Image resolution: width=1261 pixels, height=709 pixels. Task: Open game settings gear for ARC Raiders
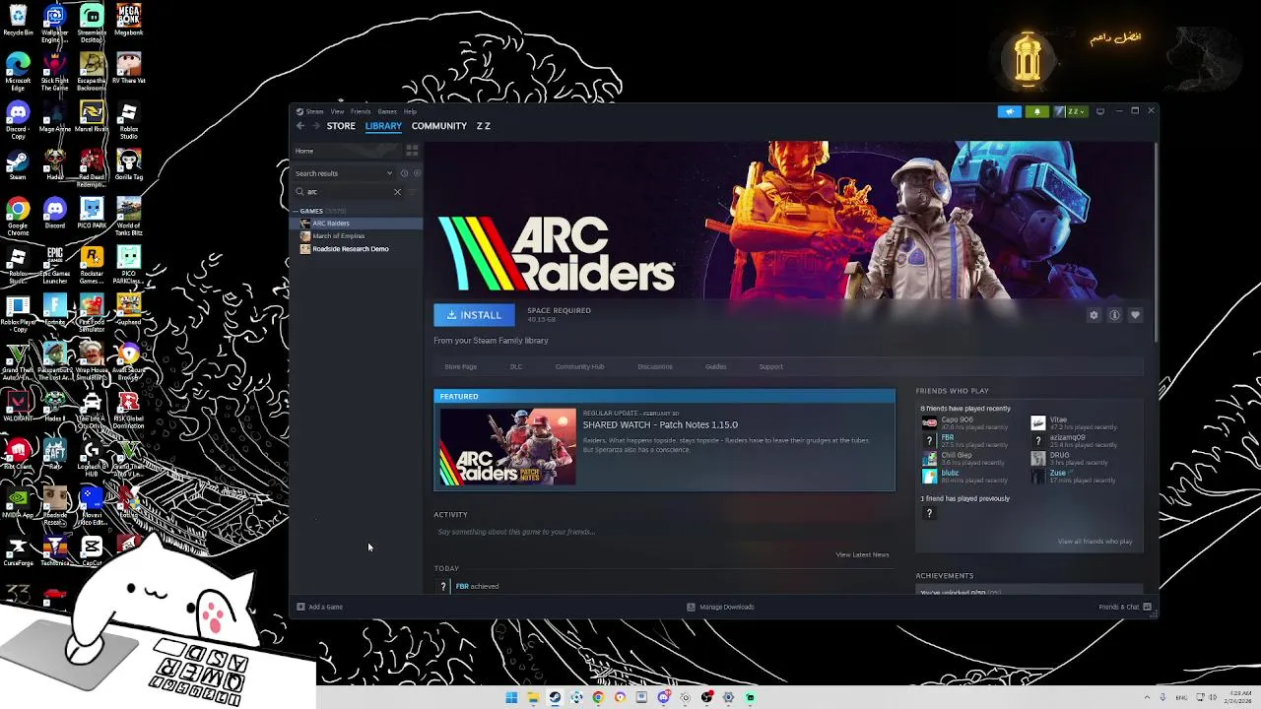(1094, 315)
